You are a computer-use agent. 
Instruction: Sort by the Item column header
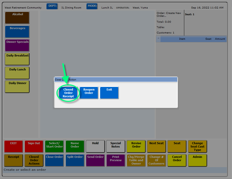click(182, 39)
